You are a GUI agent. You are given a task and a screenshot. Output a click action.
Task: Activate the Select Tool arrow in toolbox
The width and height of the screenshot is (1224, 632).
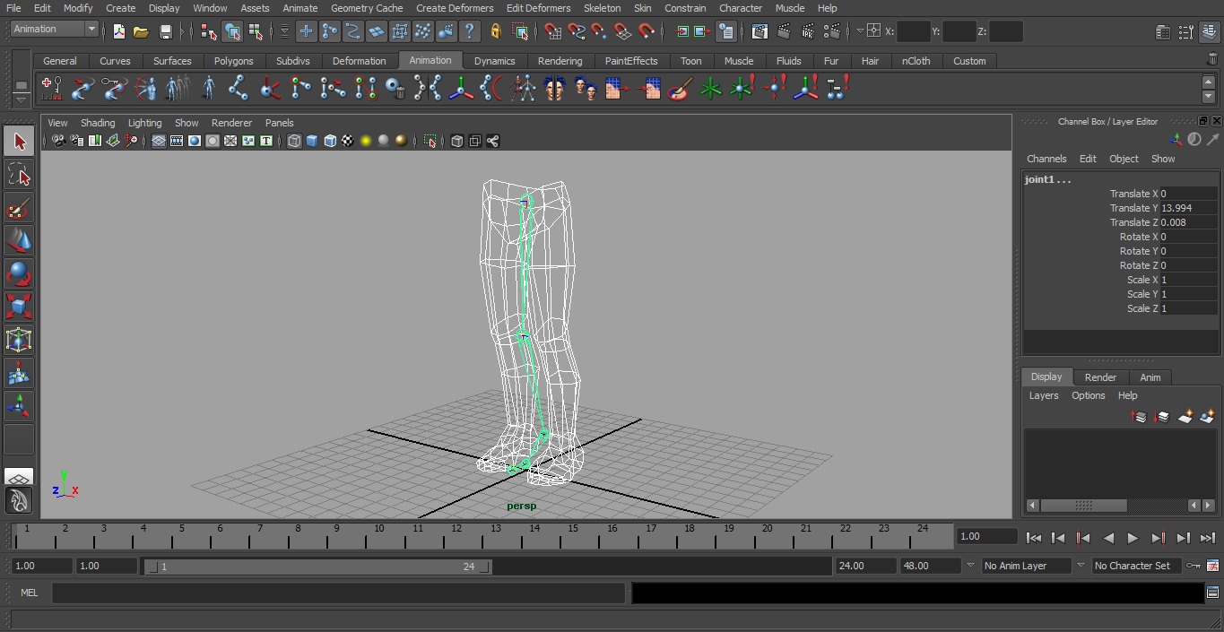pyautogui.click(x=19, y=141)
